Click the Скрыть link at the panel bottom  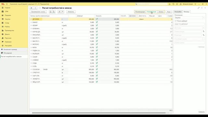pyautogui.click(x=201, y=112)
